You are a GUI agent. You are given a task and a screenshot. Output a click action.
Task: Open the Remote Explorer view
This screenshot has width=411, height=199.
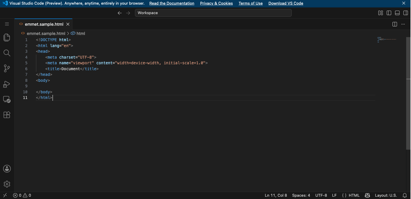point(7,99)
